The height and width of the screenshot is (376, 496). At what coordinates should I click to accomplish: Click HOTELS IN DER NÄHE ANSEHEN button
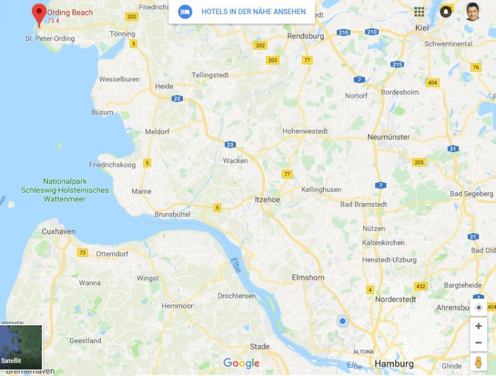(x=242, y=12)
